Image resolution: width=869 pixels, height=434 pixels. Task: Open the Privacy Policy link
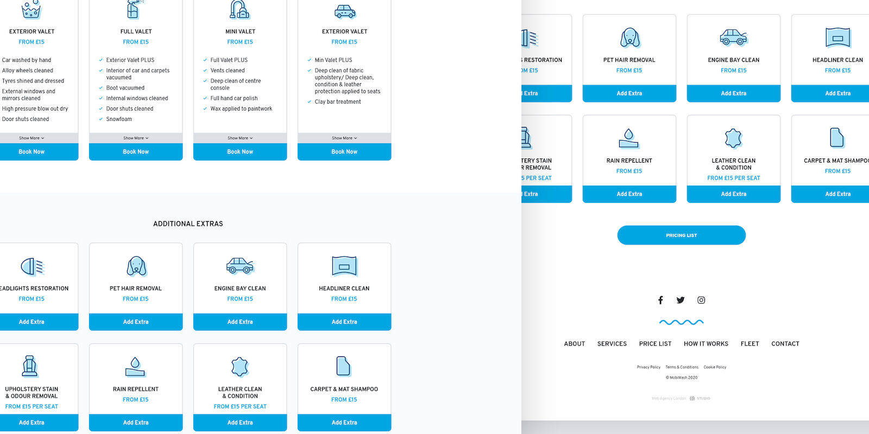pyautogui.click(x=648, y=367)
